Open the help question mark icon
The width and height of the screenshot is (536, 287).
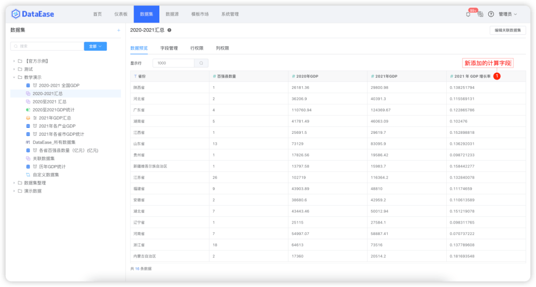(491, 14)
